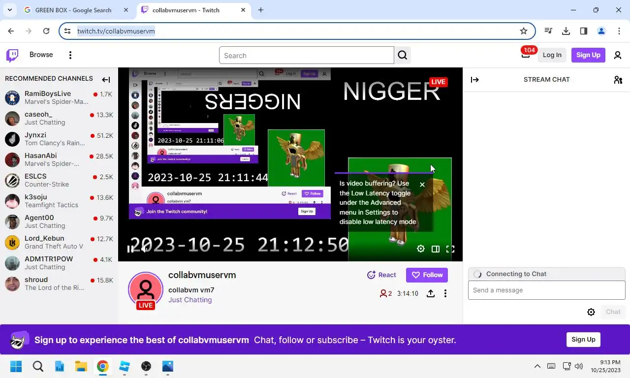
Task: Open Chrome three-dot menu
Action: [x=619, y=31]
